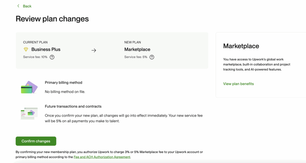Click the NEW PLAN label
The image size is (306, 163).
(x=132, y=42)
